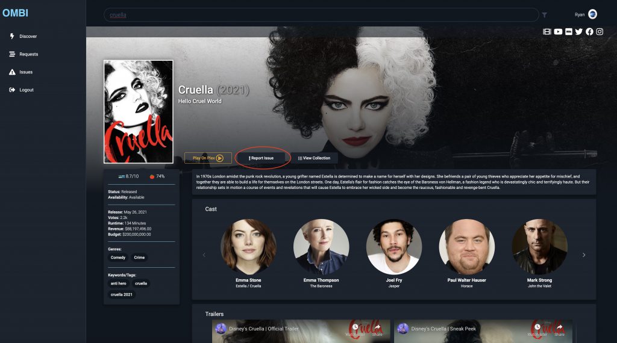Select the Crime genre chip
Viewport: 617px width, 343px height.
click(x=139, y=258)
